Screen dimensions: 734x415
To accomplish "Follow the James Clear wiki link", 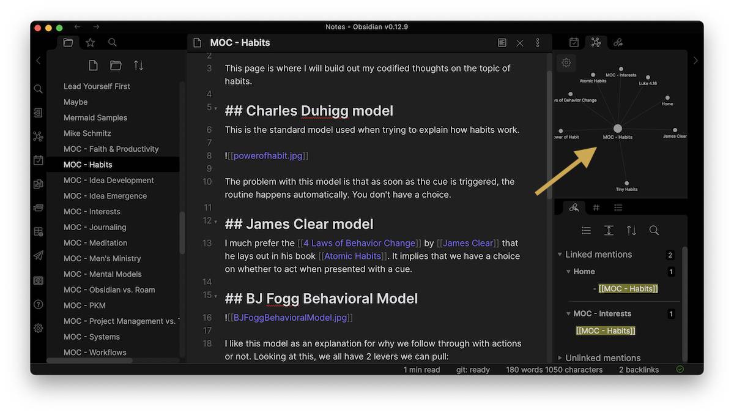I will tap(468, 243).
